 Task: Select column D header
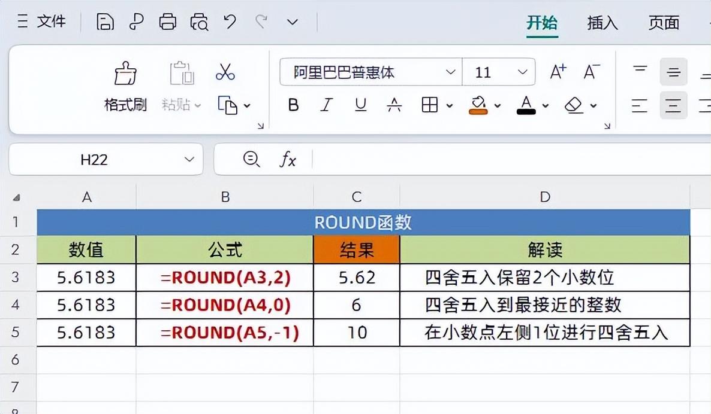pos(545,197)
